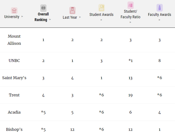Click the Faculty Awards icon

pyautogui.click(x=159, y=8)
